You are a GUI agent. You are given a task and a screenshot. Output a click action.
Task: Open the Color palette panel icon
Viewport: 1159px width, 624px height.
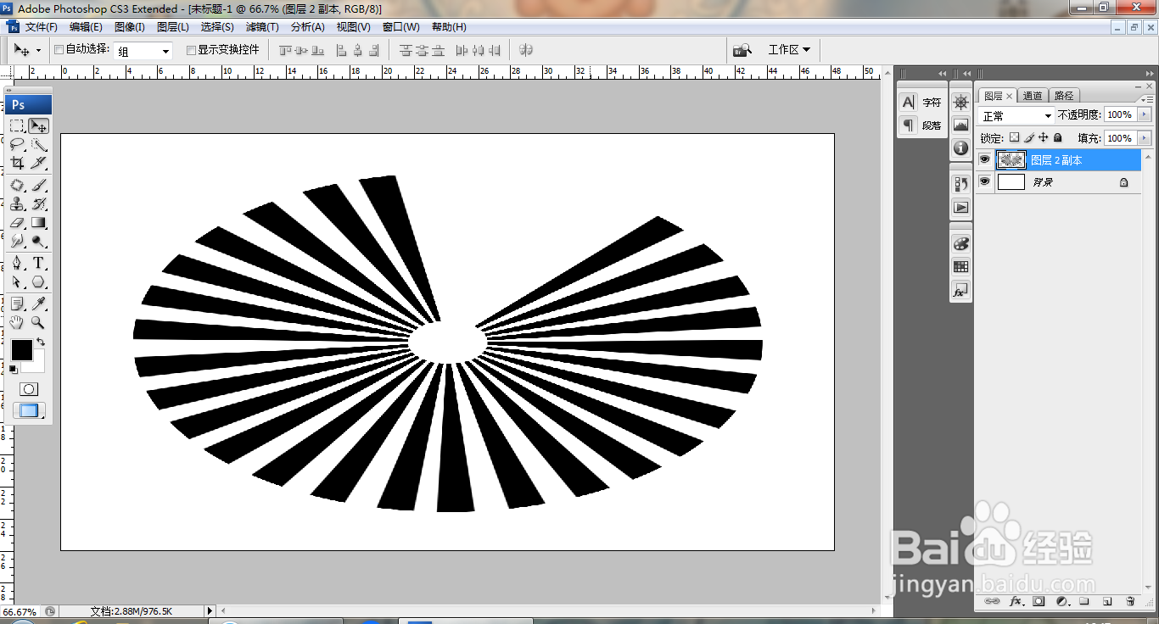[960, 243]
